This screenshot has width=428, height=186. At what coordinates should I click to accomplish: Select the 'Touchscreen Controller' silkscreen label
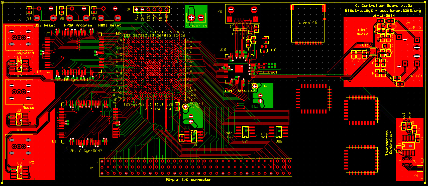[x=389, y=143]
